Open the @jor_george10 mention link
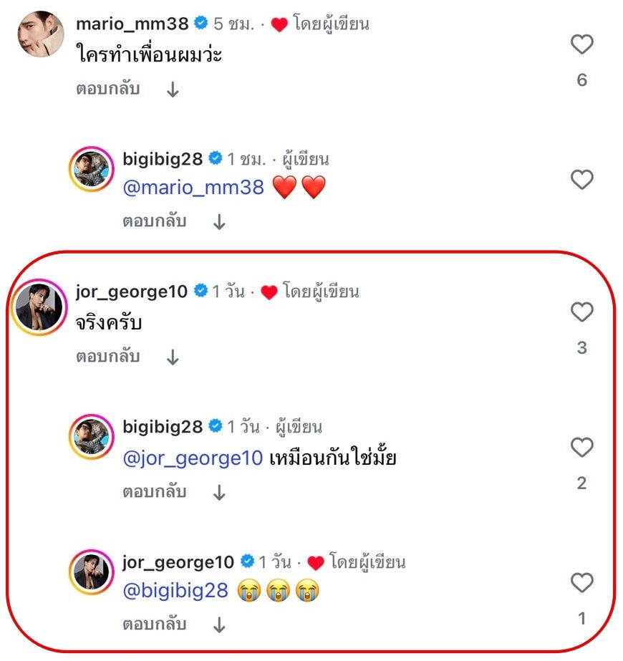The height and width of the screenshot is (661, 623). (x=193, y=458)
